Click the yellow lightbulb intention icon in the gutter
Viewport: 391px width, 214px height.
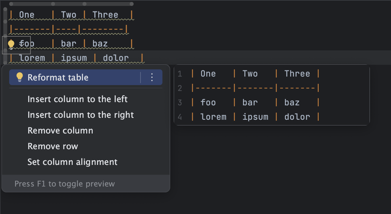tap(11, 43)
